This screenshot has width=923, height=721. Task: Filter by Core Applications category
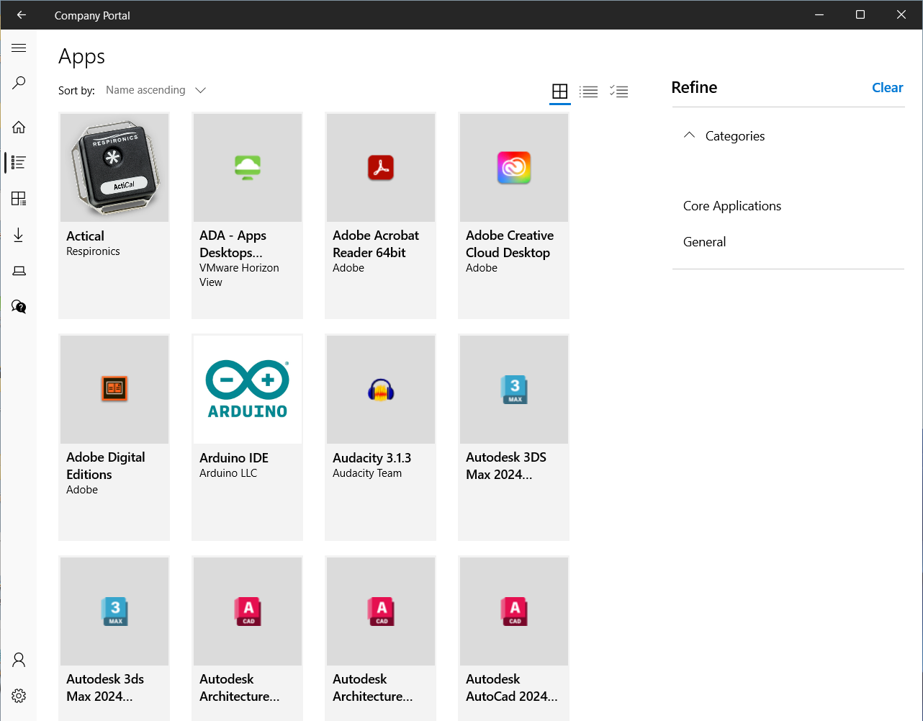coord(732,206)
